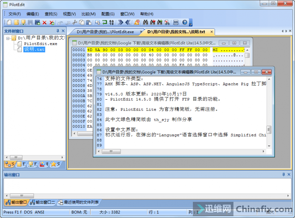Viewport: 295px width, 218px height.
Task: Click the tab list scroll-right arrow
Action: click(x=286, y=31)
